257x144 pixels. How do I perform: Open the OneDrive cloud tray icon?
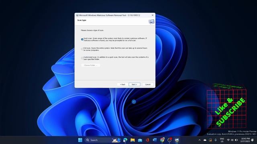(205, 140)
